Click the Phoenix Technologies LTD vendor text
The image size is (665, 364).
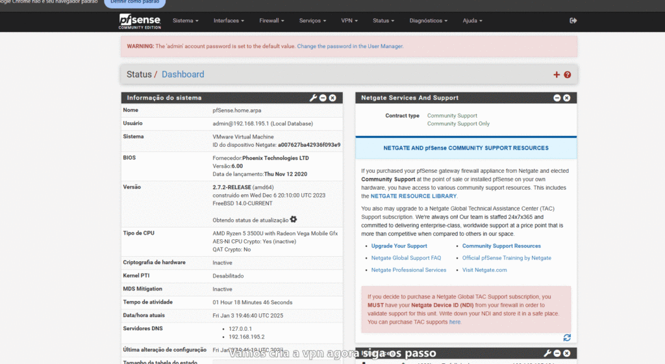point(275,158)
